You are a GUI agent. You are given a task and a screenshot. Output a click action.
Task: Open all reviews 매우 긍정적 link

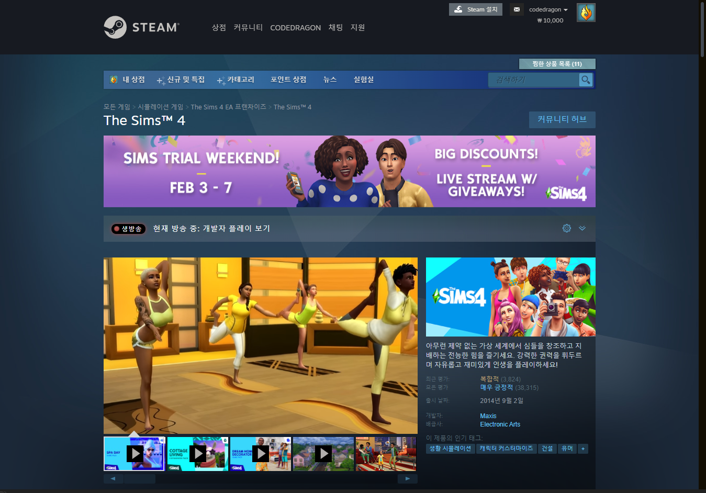click(x=497, y=387)
